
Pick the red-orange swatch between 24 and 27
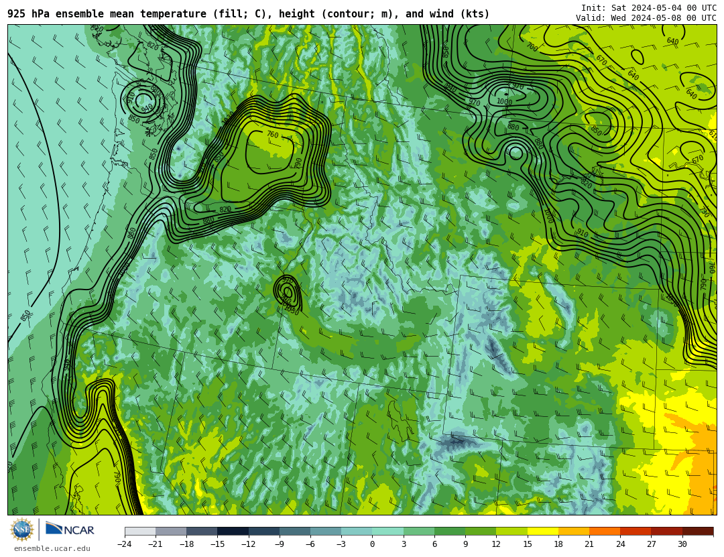click(636, 531)
